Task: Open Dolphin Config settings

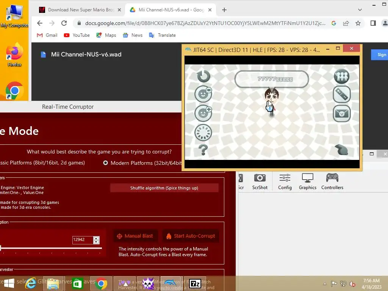Action: 285,181
